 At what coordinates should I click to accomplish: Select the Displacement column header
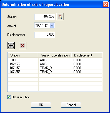(x=87, y=55)
